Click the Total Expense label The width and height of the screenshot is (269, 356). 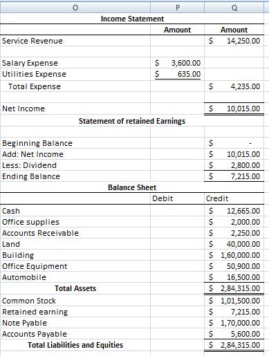[x=35, y=86]
